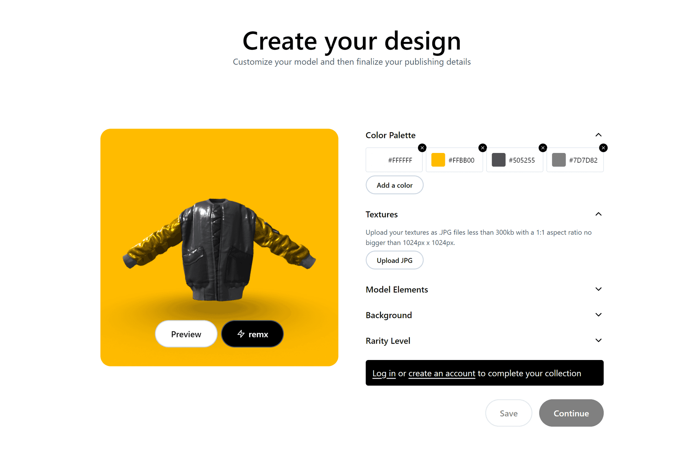Click the Preview button icon
This screenshot has width=689, height=456.
pyautogui.click(x=187, y=334)
